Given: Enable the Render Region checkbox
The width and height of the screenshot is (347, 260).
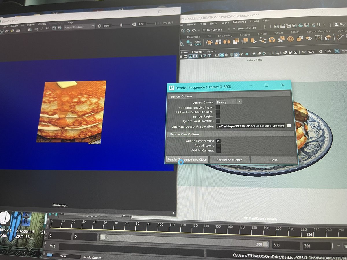Looking at the screenshot, I should point(218,116).
